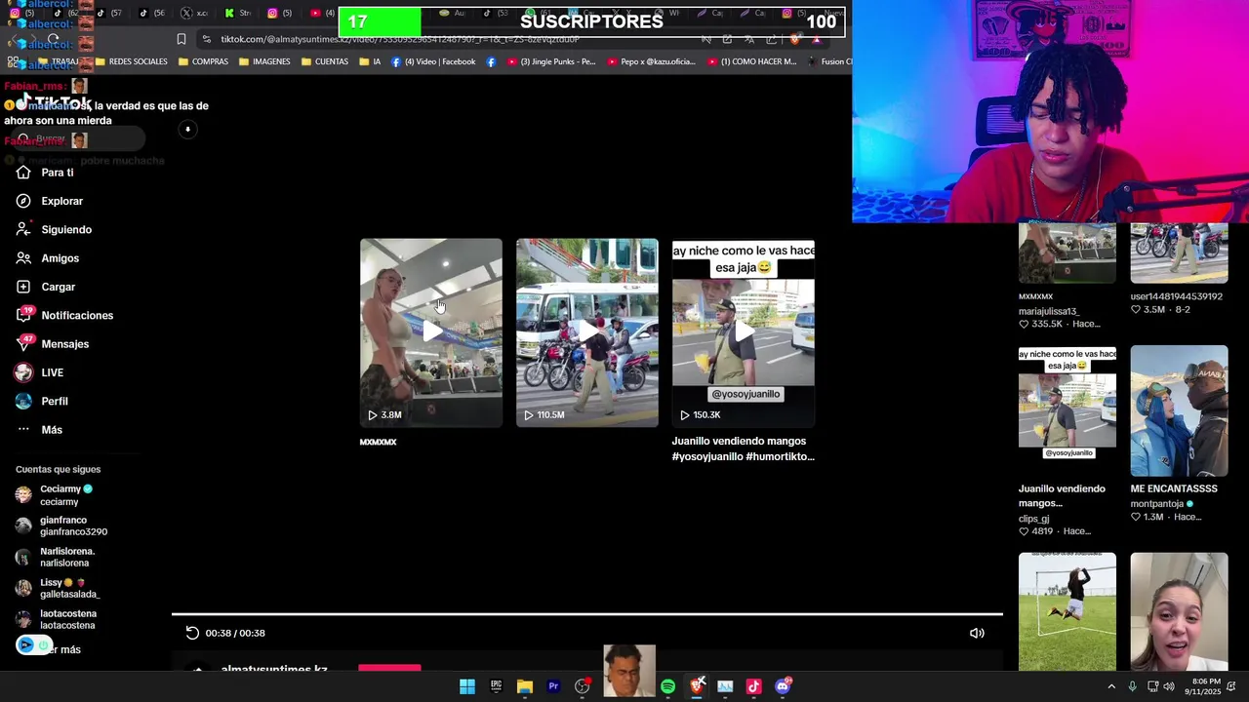Open mariajulissa13_ profile link
Image resolution: width=1249 pixels, height=702 pixels.
click(1049, 311)
